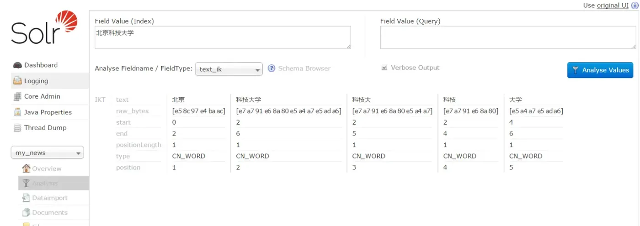Open the Schema Browser link
Image resolution: width=640 pixels, height=226 pixels.
pos(304,68)
